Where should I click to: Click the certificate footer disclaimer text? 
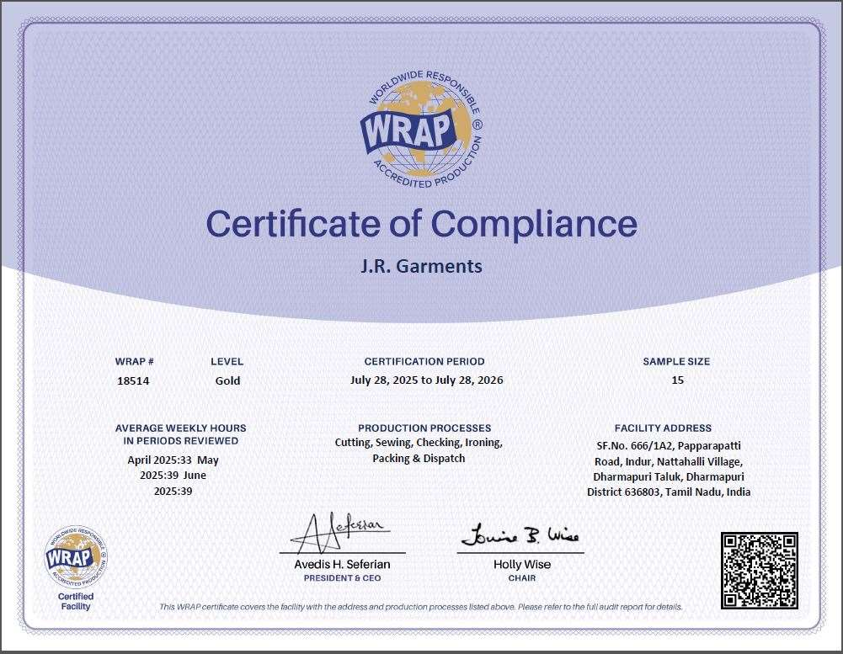click(420, 607)
